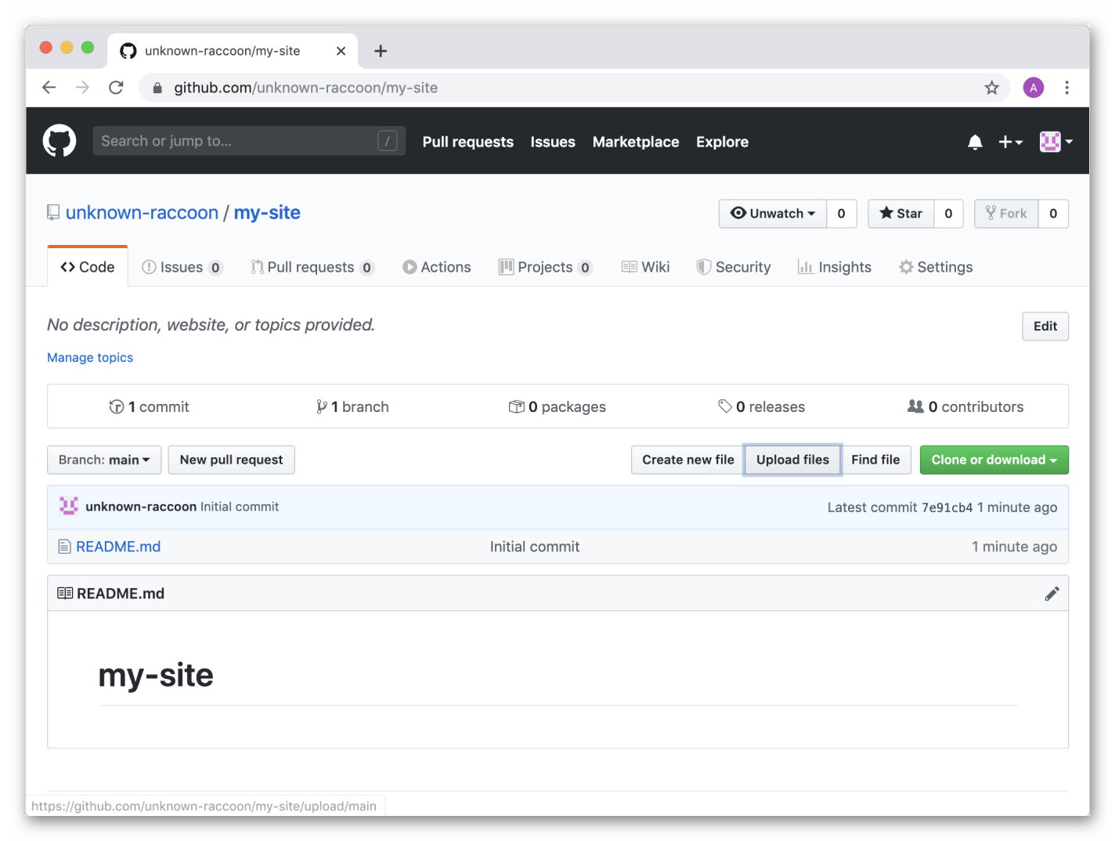
Task: Click commit author name unknown-raccoon
Action: tap(141, 507)
